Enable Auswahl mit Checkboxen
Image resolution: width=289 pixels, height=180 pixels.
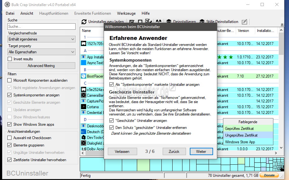coord(9,138)
